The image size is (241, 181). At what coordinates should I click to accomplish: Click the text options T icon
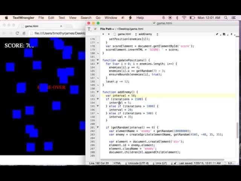(x=89, y=29)
